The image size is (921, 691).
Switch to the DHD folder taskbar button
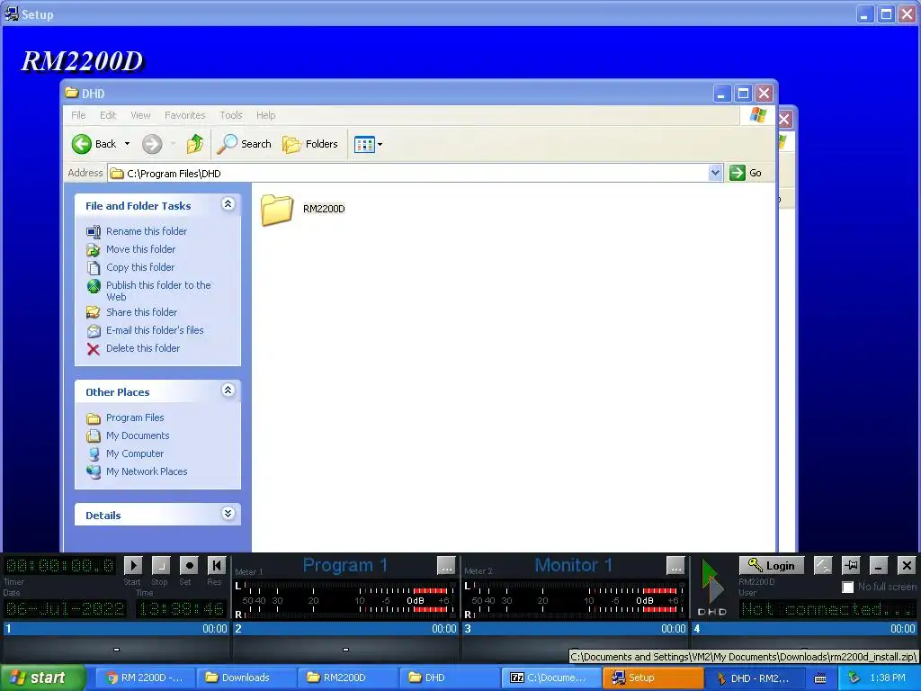[448, 678]
